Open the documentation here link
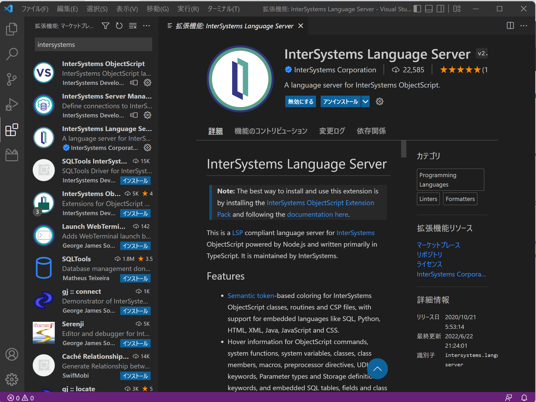Image resolution: width=536 pixels, height=402 pixels. 318,214
